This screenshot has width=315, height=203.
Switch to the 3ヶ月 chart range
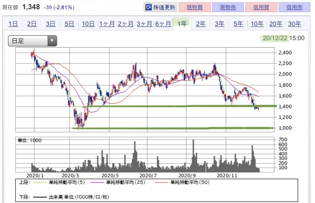pos(144,24)
